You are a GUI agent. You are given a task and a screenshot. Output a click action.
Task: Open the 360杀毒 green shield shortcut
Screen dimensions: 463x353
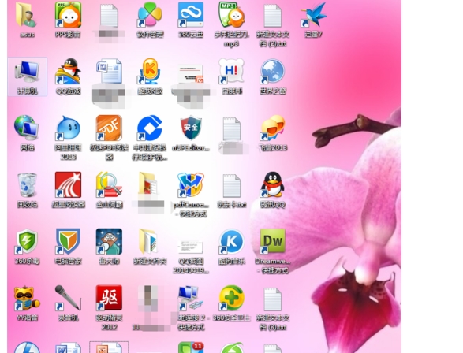pos(27,247)
